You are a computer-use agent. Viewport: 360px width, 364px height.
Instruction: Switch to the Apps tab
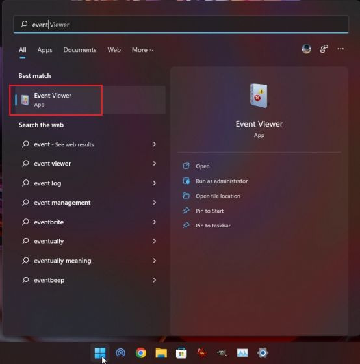tap(45, 50)
